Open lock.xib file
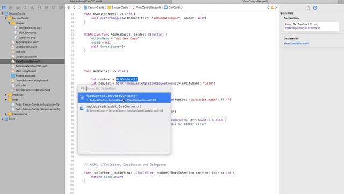Image resolution: width=344 pixels, height=194 pixels. tap(20, 52)
